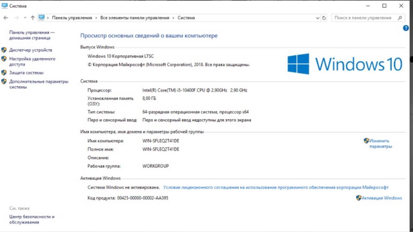Expand chevron before 'Панель управления' breadcrumb
This screenshot has height=232, width=413.
pyautogui.click(x=48, y=18)
